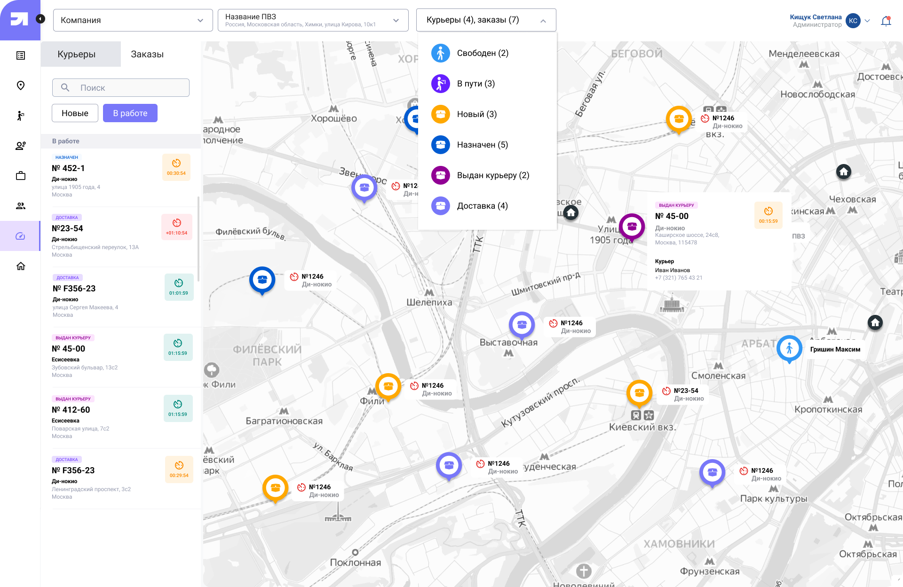Click courier Гришин Максим map marker
The image size is (903, 587).
point(789,348)
